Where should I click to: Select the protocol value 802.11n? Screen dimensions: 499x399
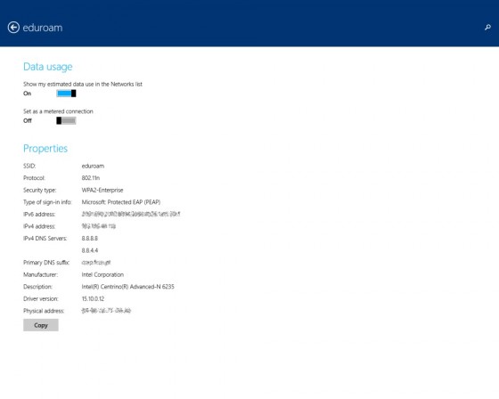pyautogui.click(x=91, y=178)
